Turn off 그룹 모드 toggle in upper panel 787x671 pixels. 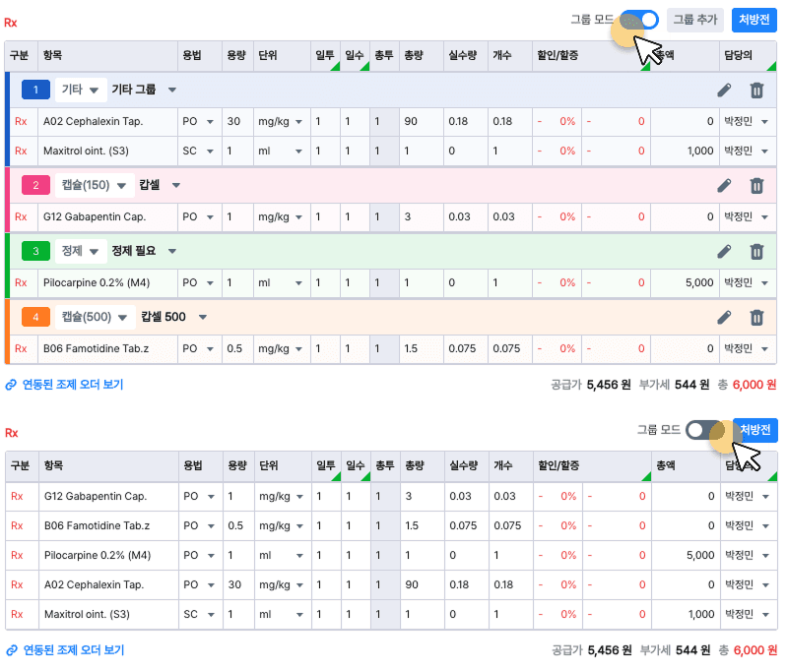click(639, 20)
